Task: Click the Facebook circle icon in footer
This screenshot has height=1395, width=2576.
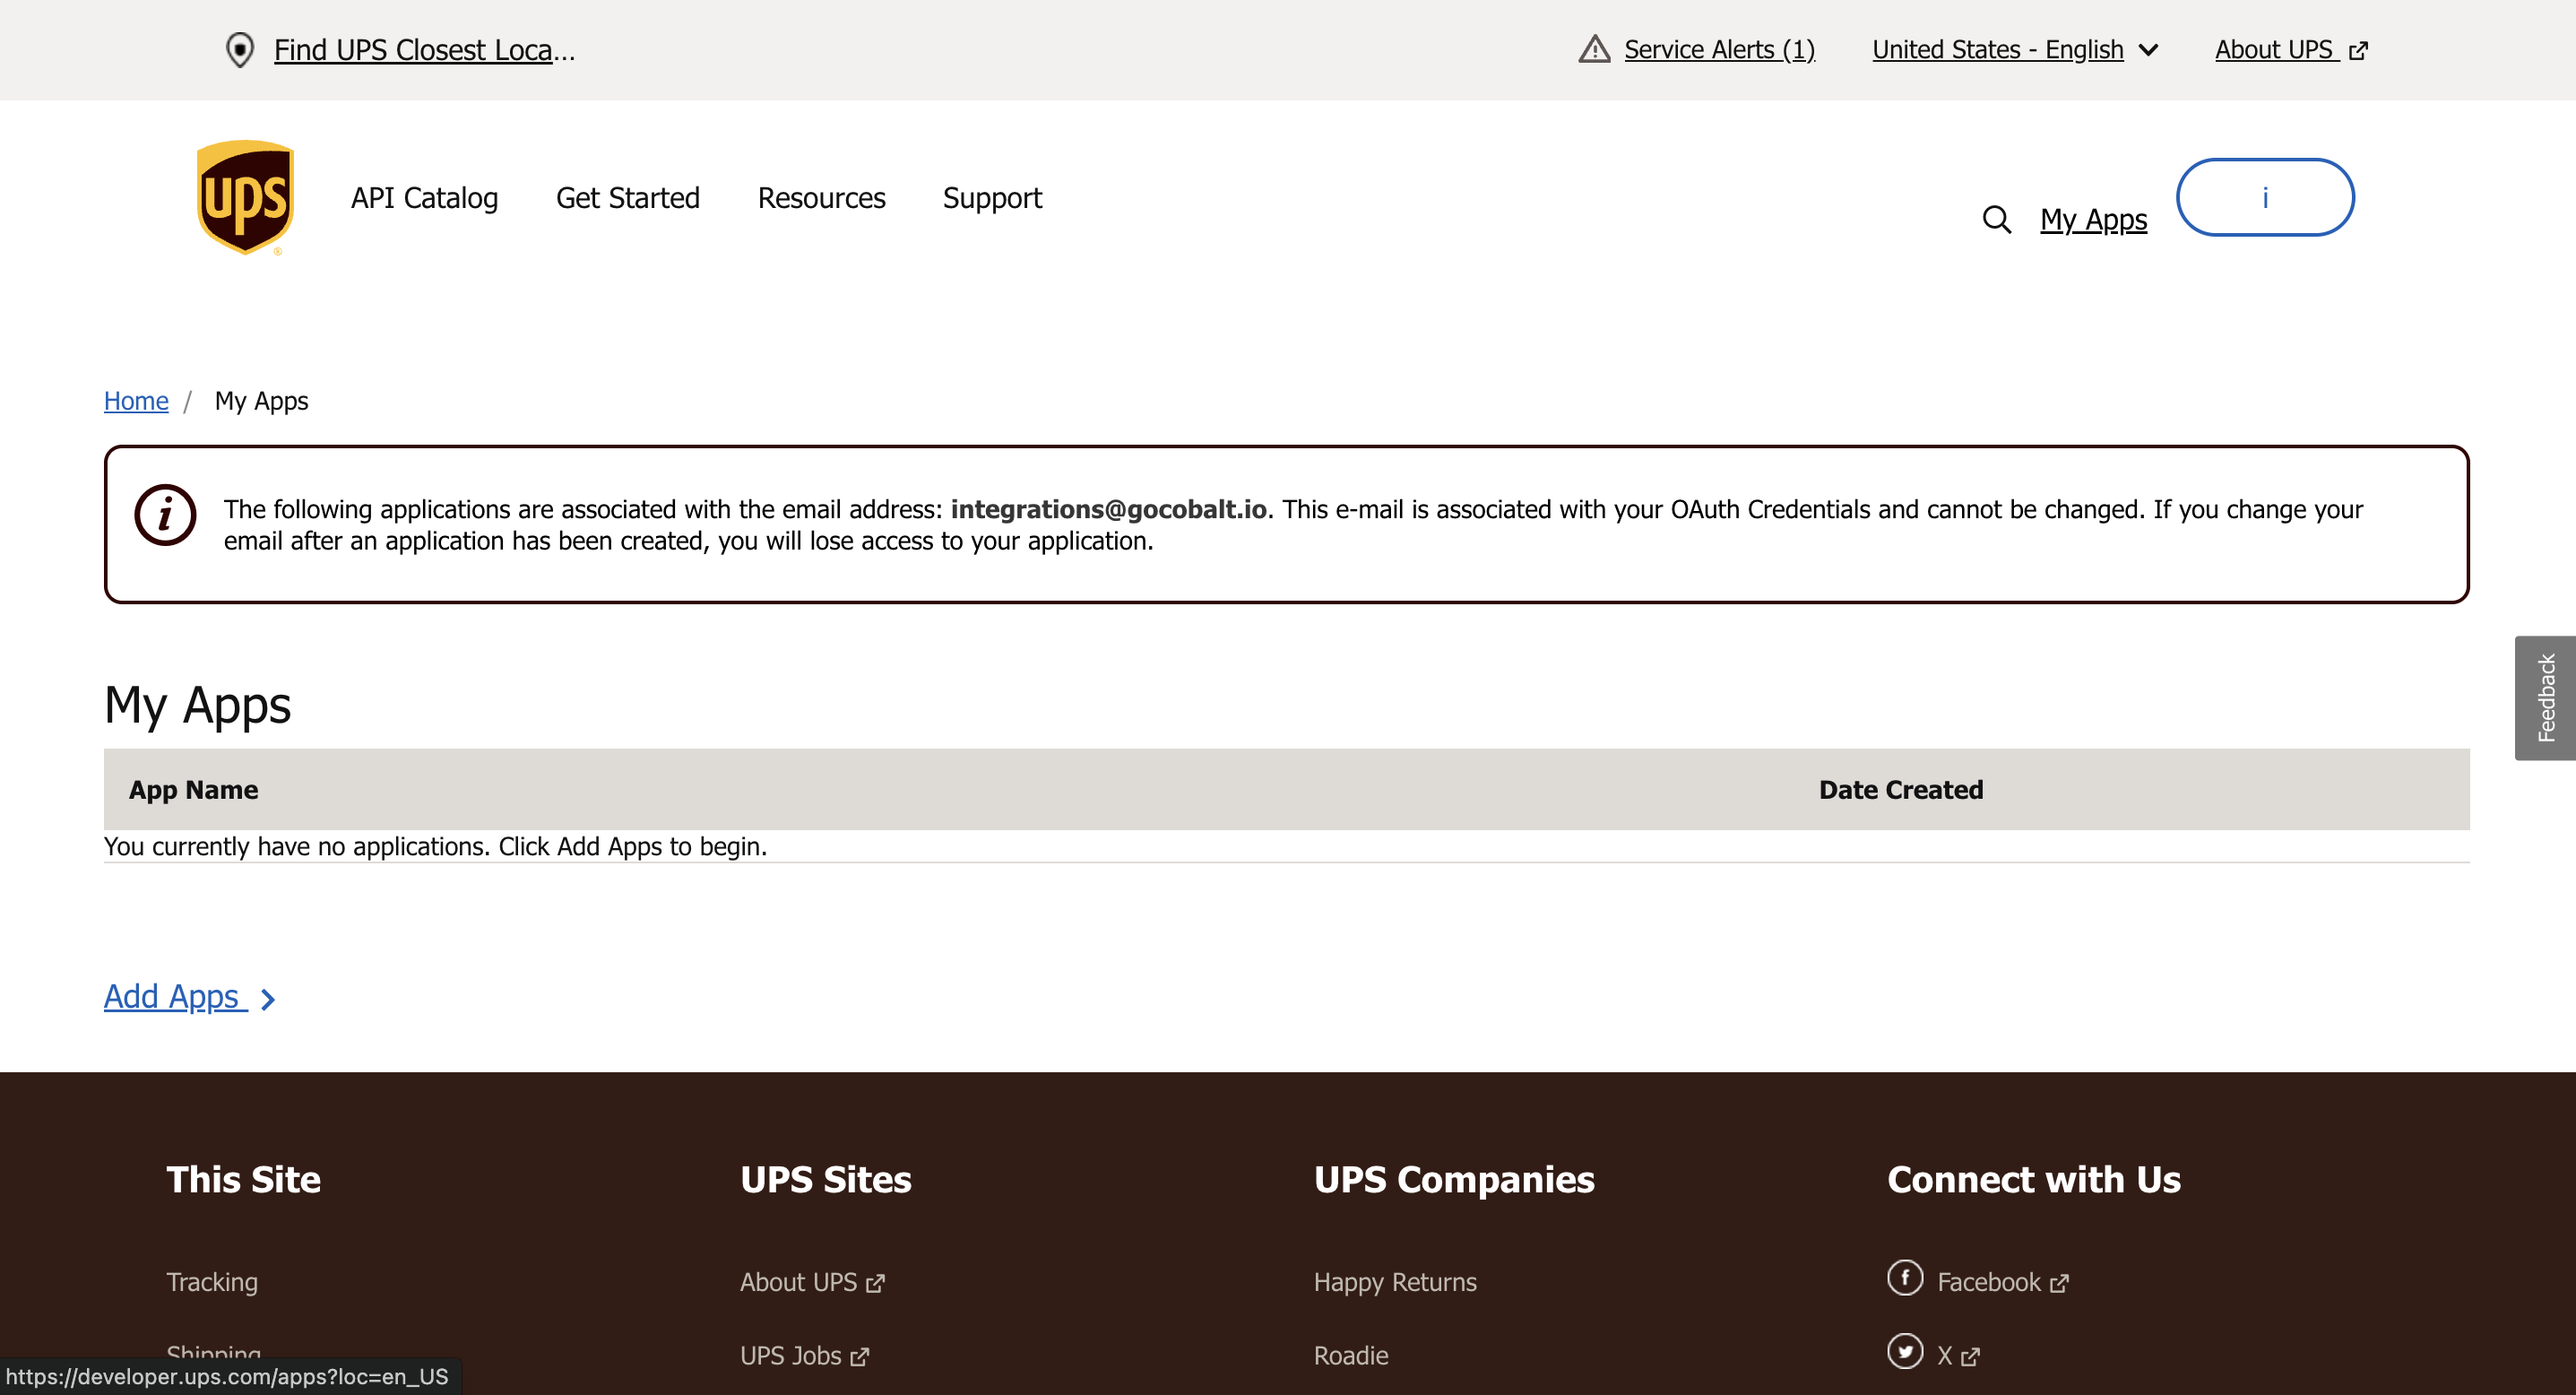Action: pyautogui.click(x=1904, y=1277)
